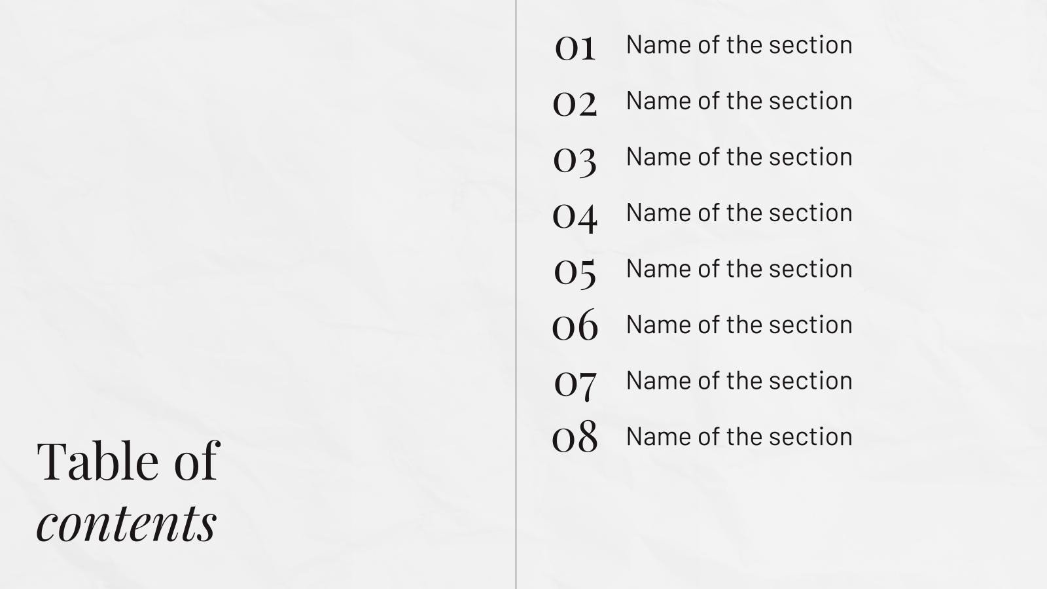Click the word "Table" in the title
The height and width of the screenshot is (589, 1047).
point(98,461)
